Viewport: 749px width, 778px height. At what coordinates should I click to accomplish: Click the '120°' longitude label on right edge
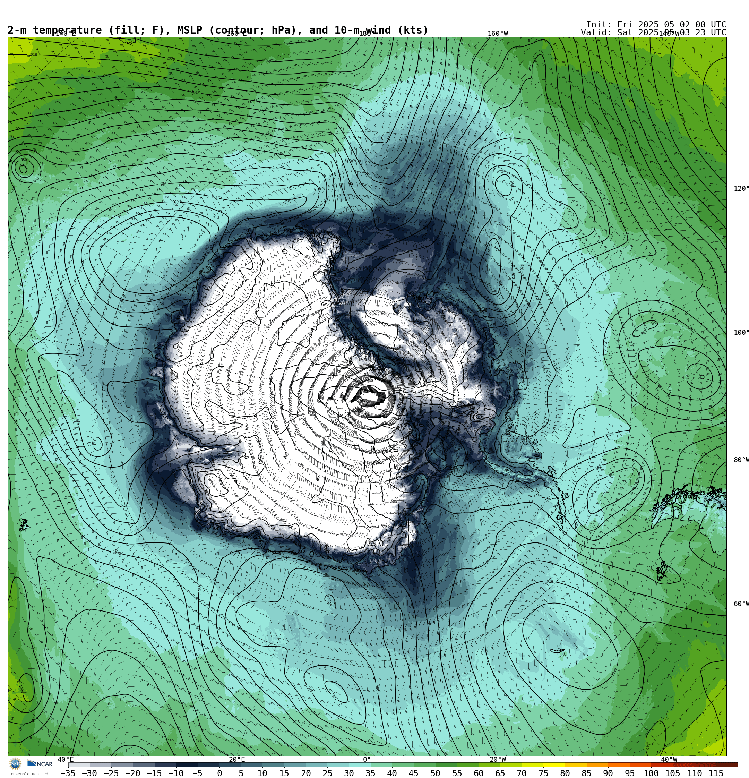point(741,189)
